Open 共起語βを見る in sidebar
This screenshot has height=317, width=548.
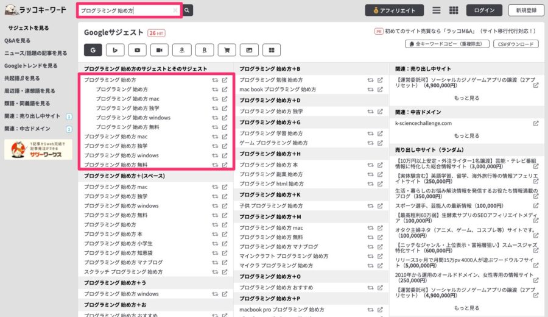click(x=22, y=79)
